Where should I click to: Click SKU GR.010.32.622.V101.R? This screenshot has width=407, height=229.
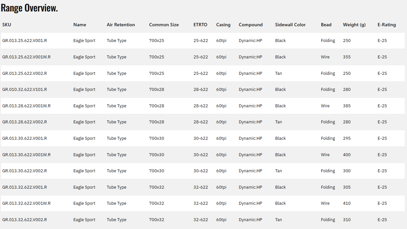(x=25, y=90)
